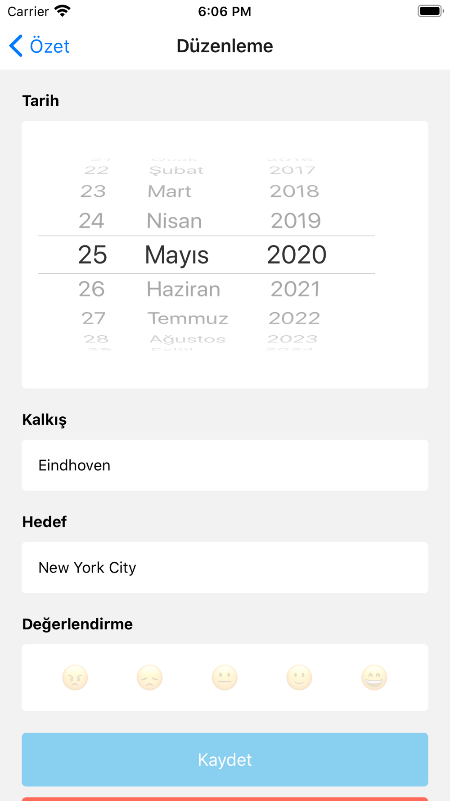450x801 pixels.
Task: Choose the neutral face rating emoji
Action: tap(225, 677)
